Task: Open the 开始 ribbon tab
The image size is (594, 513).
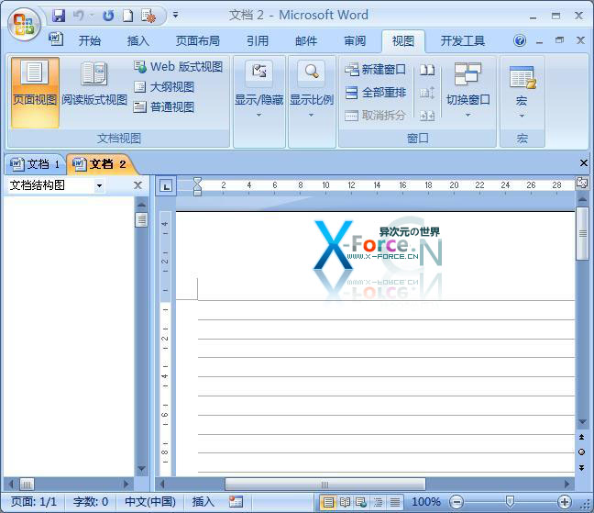Action: click(x=90, y=40)
